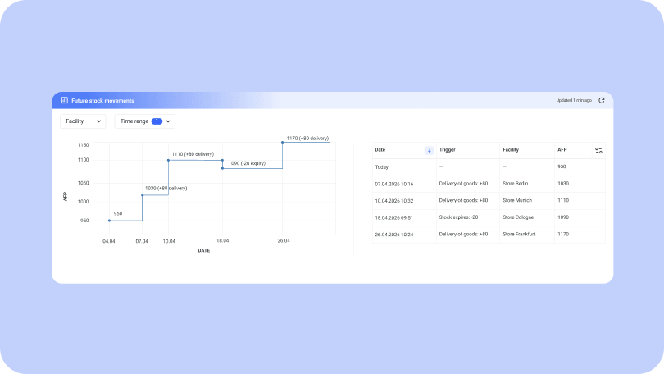Click the Date column header
The width and height of the screenshot is (664, 374).
point(380,150)
